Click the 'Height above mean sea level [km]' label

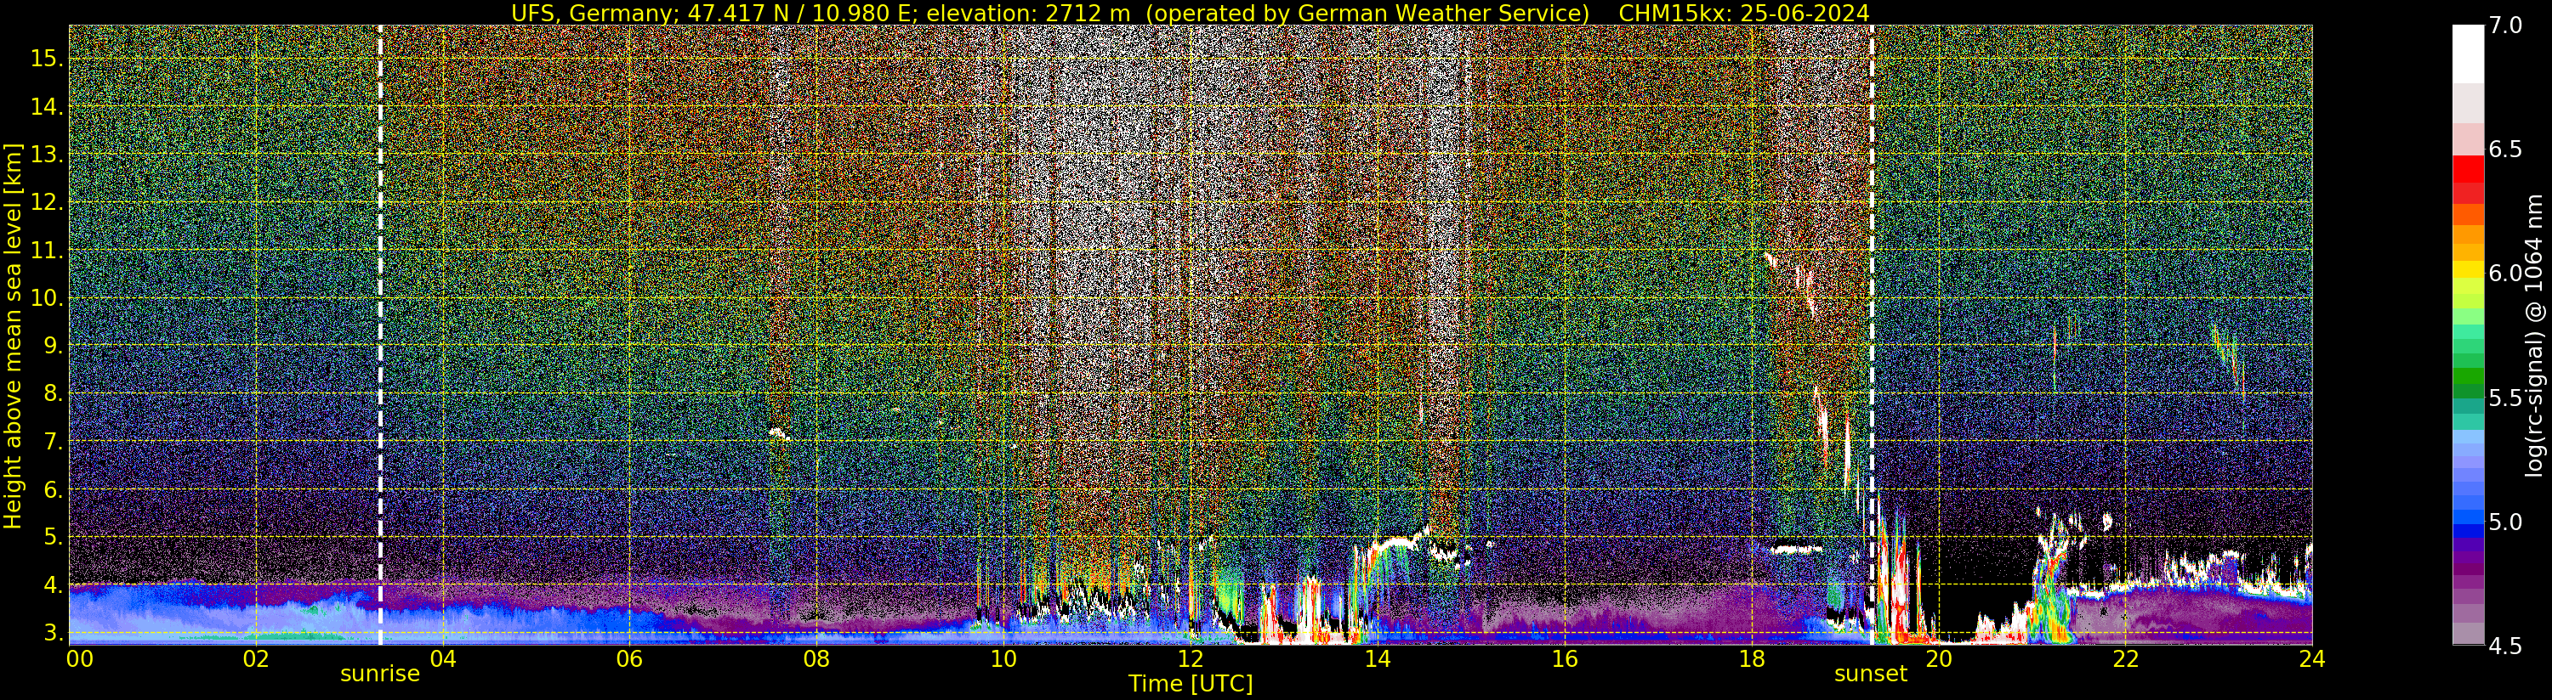point(13,336)
